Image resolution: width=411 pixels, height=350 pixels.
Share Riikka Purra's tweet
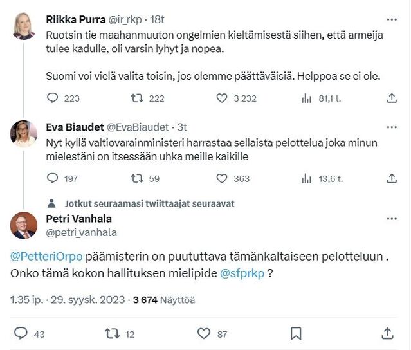coord(391,98)
